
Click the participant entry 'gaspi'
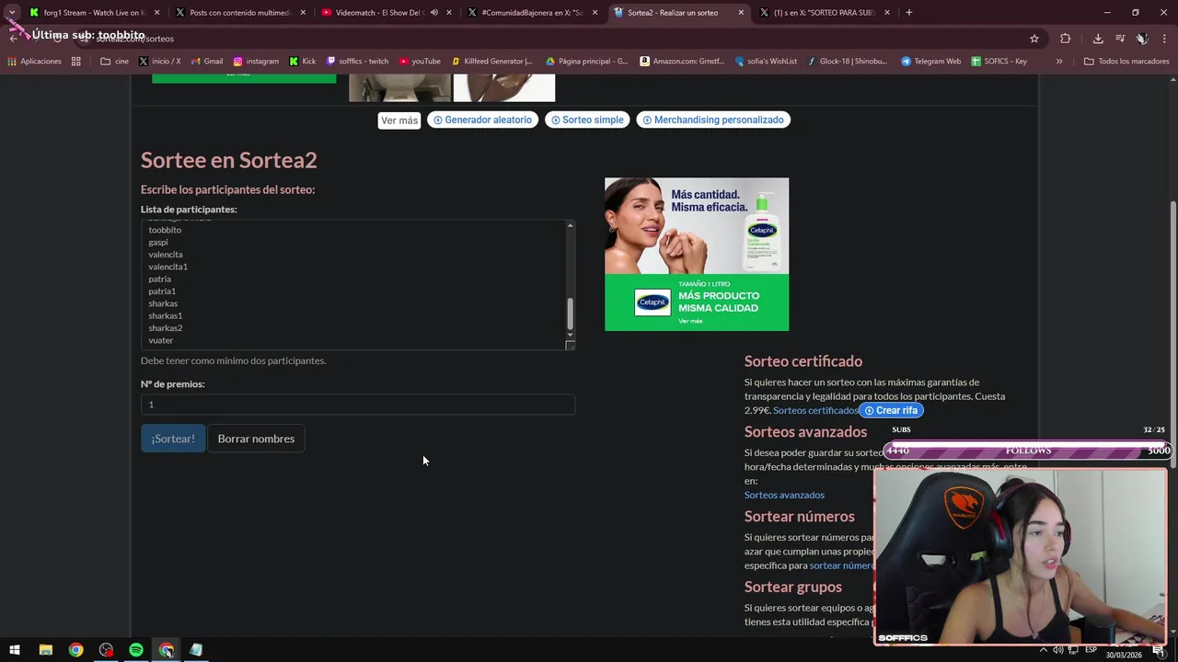158,243
